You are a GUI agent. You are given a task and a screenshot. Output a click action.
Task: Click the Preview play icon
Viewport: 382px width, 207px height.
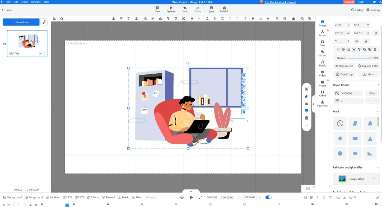pyautogui.click(x=171, y=9)
